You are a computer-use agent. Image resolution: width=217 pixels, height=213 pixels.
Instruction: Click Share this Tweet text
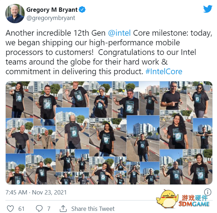click(93, 209)
